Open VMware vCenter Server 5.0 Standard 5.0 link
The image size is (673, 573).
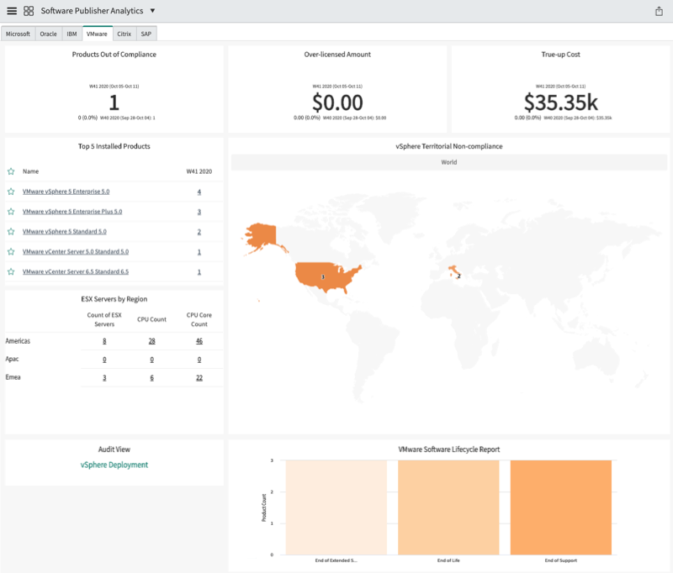[x=76, y=251]
